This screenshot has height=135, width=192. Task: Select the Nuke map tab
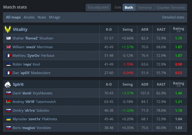pyautogui.click(x=42, y=17)
